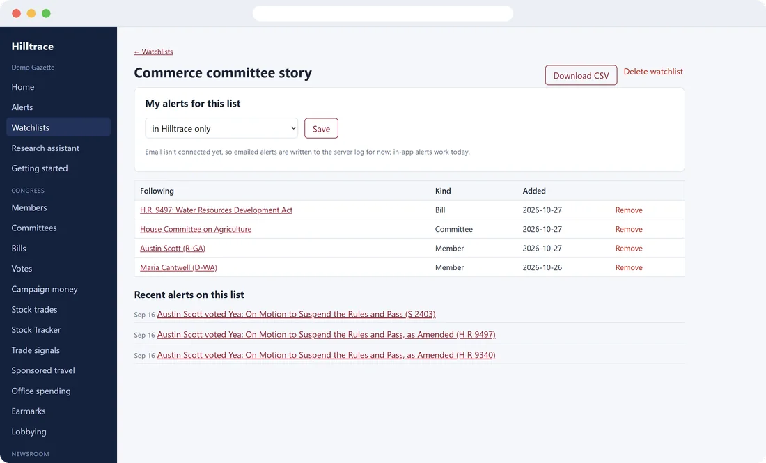Open alert about S 2403 vote
The image size is (766, 463).
(x=296, y=314)
